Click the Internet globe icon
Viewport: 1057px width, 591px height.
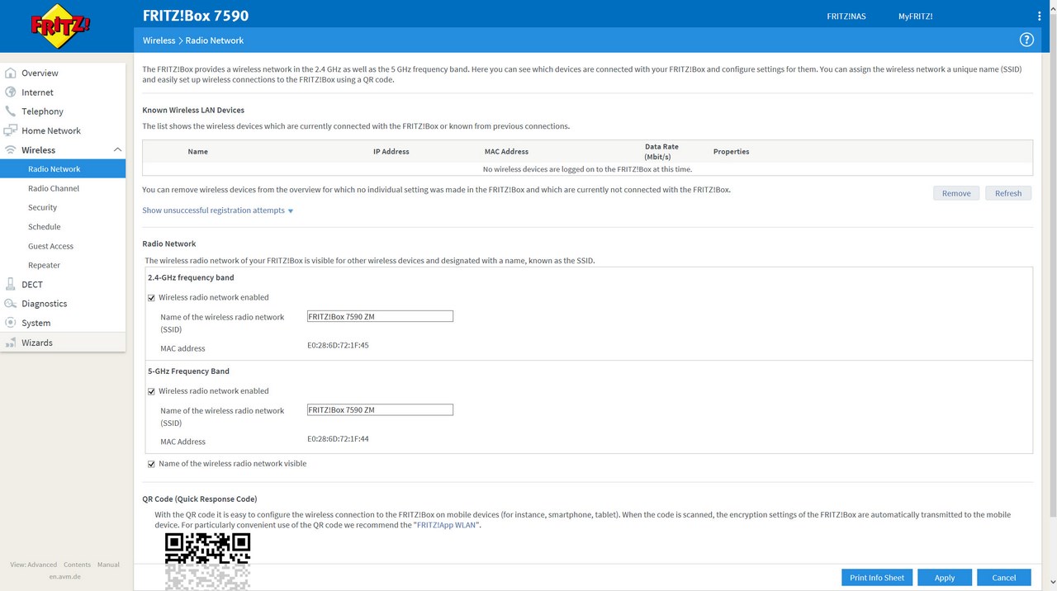pos(11,92)
